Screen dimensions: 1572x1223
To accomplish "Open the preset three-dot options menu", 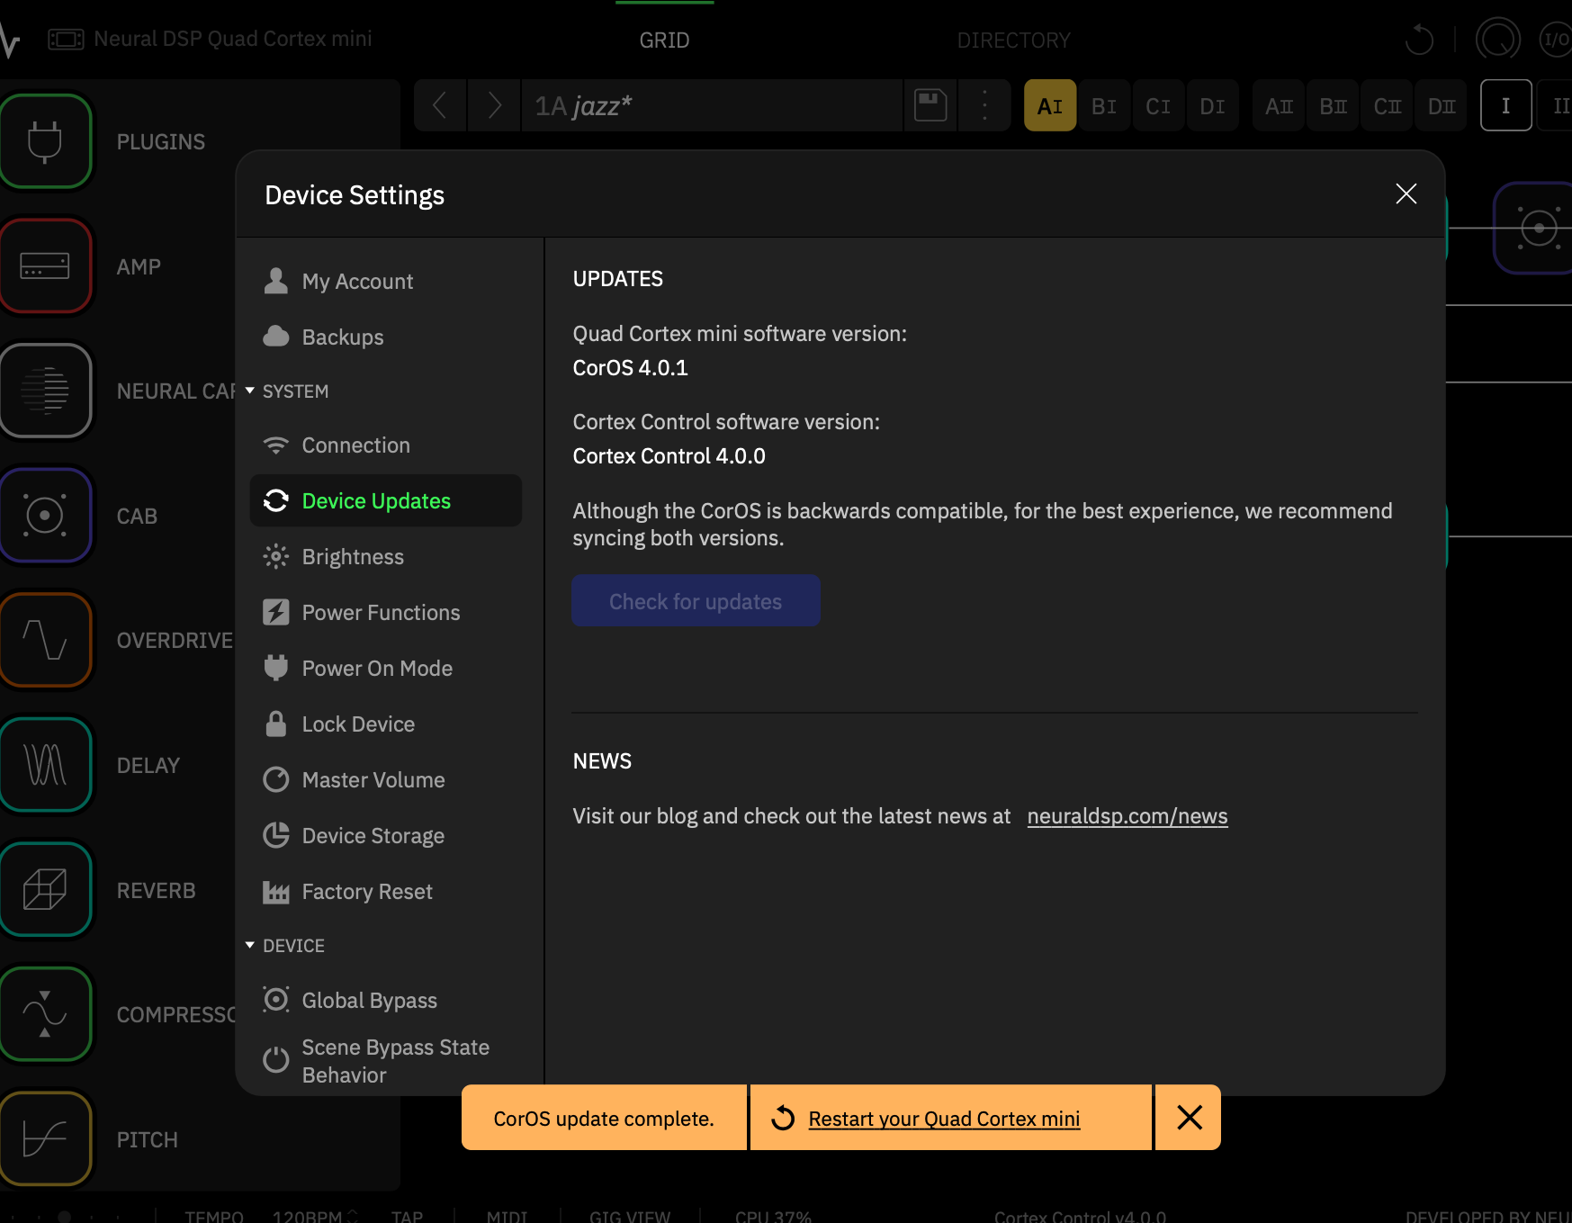I will [x=984, y=105].
